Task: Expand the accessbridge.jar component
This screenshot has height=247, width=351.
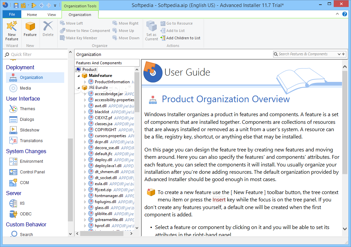Action: click(85, 94)
